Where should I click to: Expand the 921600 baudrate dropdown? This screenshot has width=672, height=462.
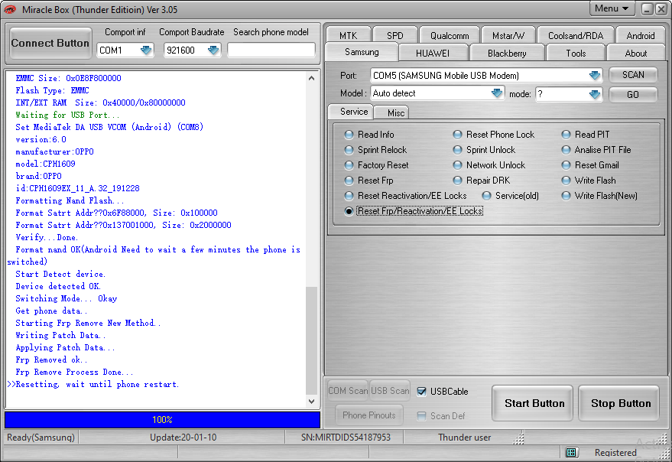213,50
